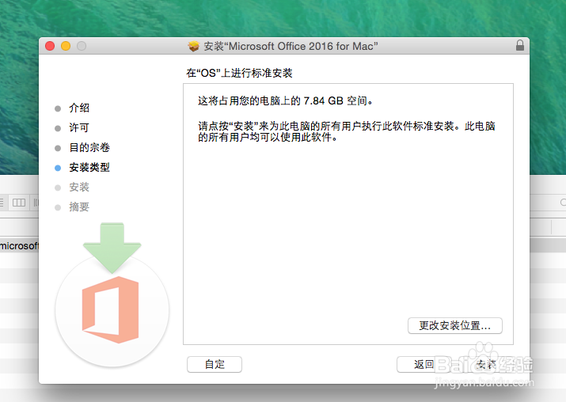Select the greyed 安装 step in sidebar
The image size is (566, 402).
click(x=79, y=188)
